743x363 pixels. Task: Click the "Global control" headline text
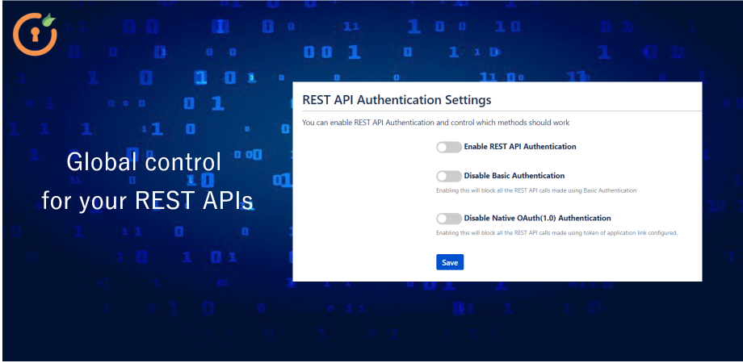pyautogui.click(x=143, y=162)
